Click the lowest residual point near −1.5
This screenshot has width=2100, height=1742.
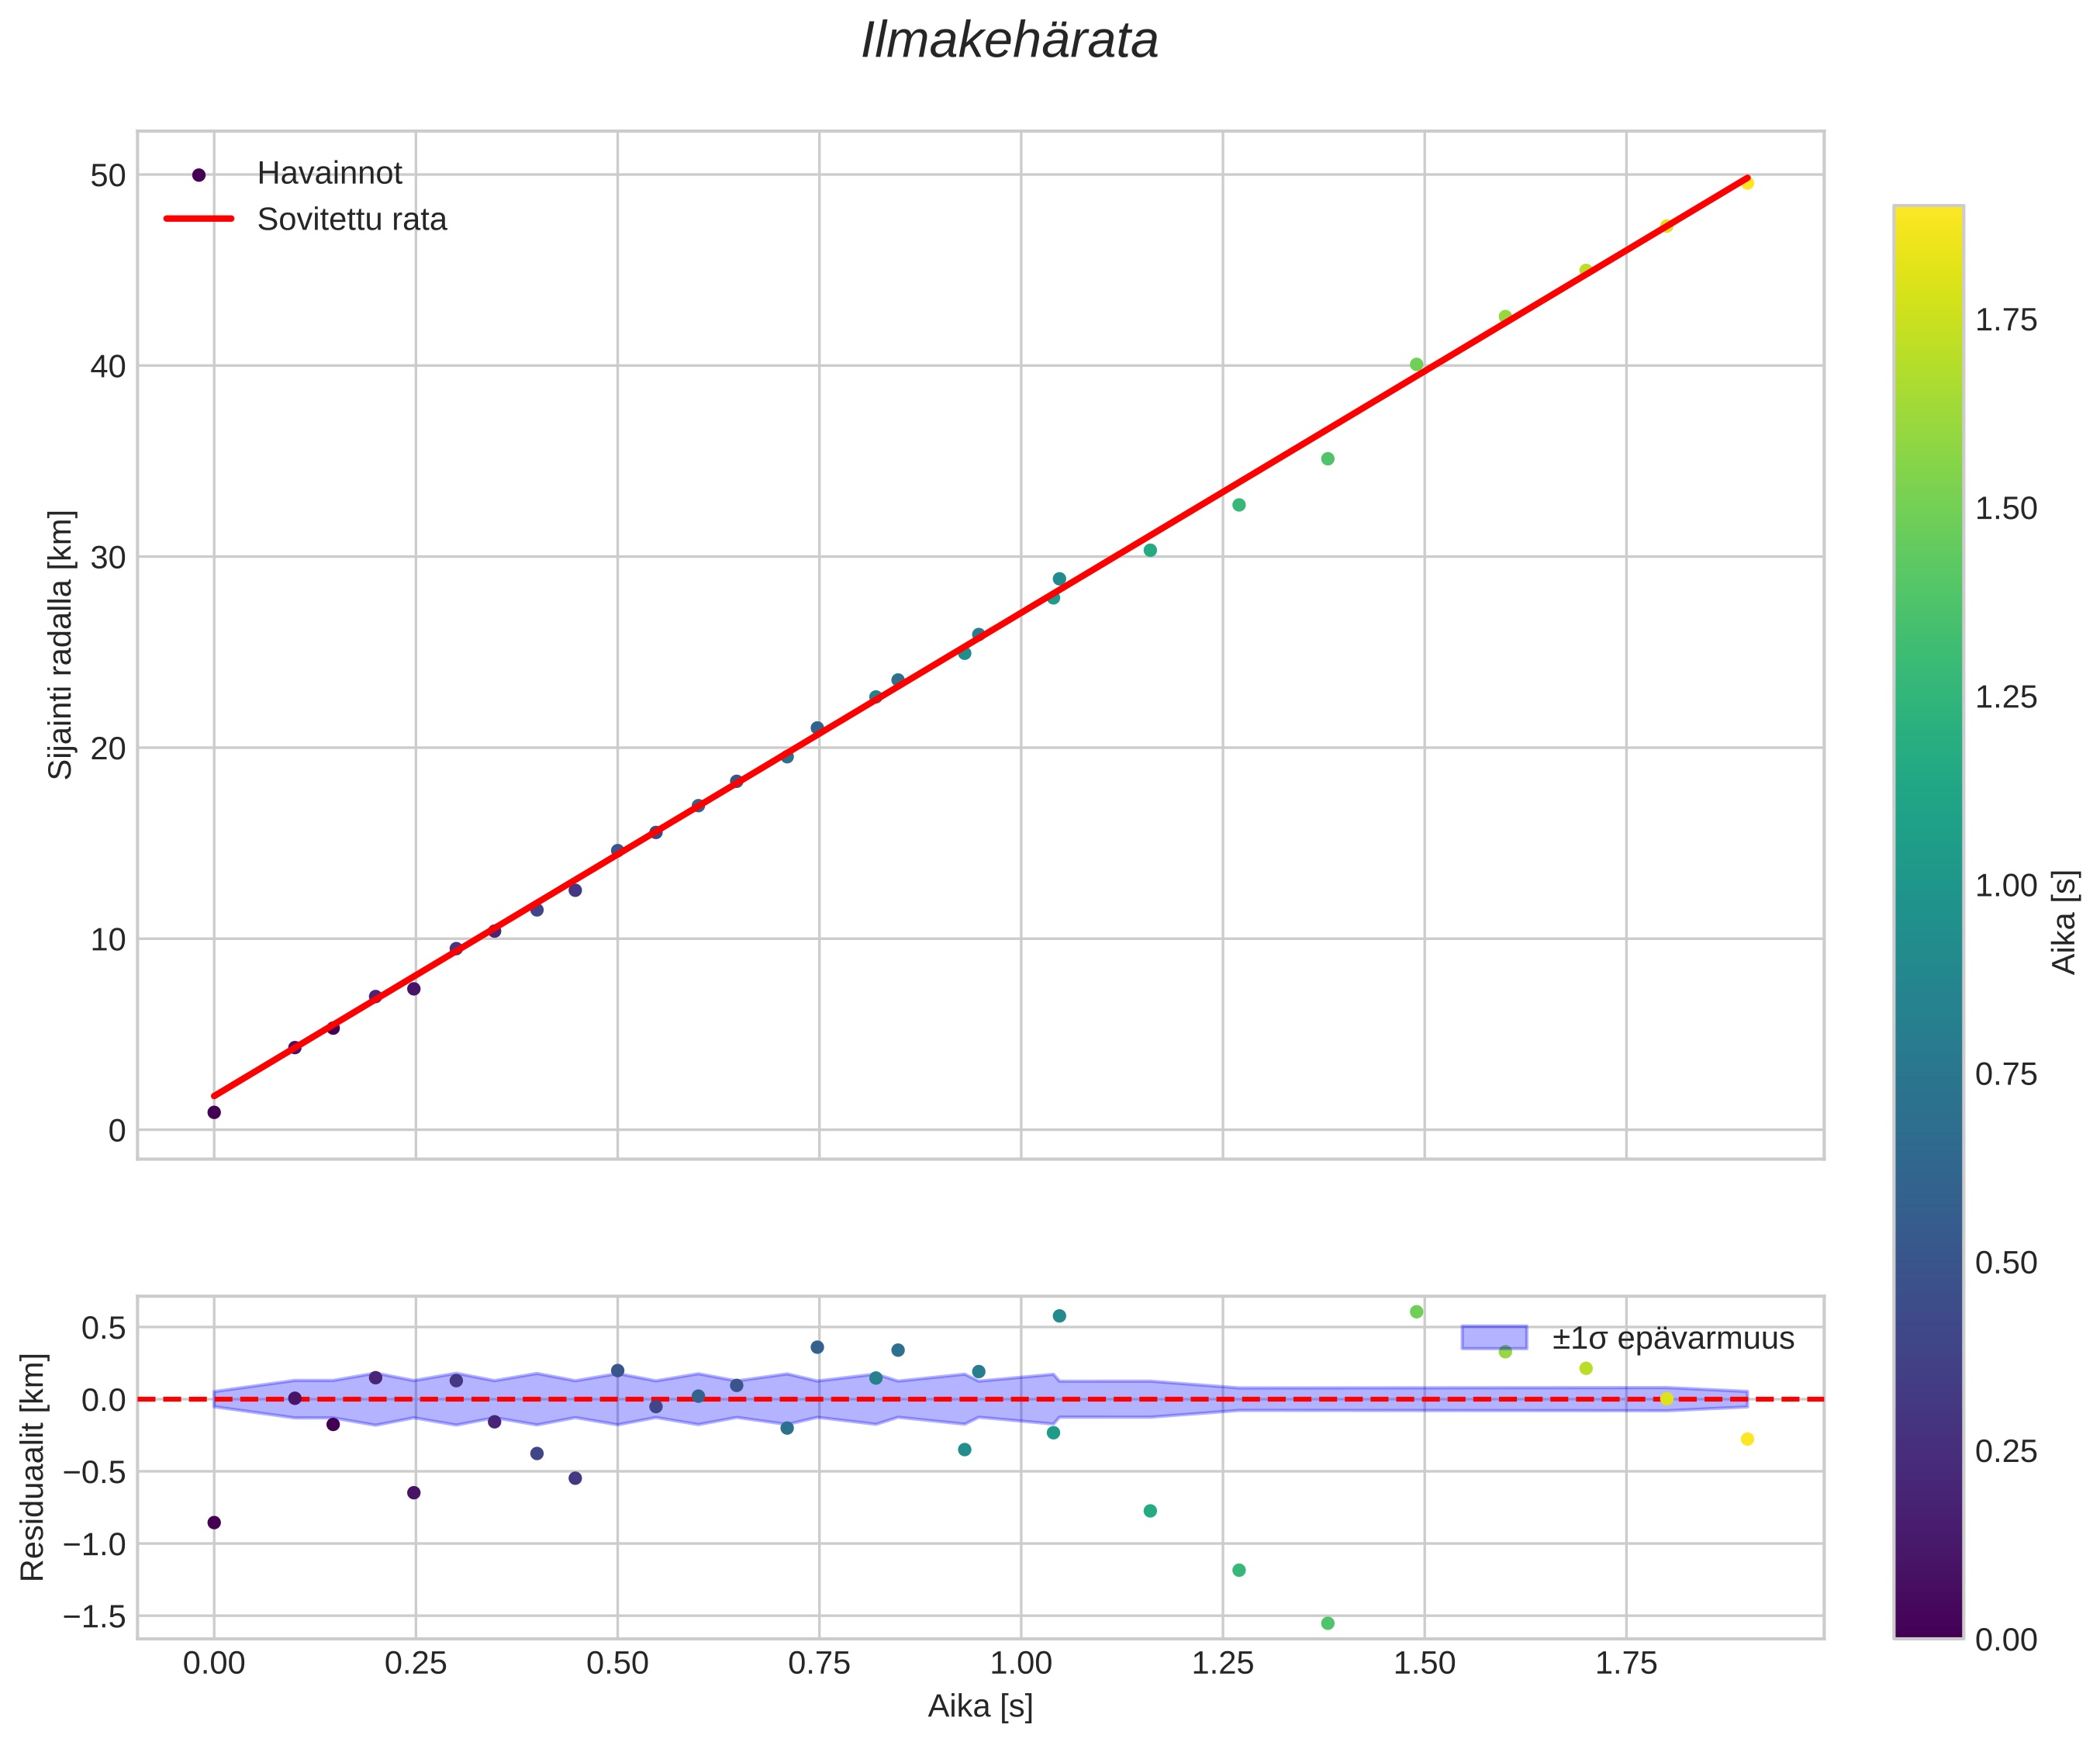tap(1328, 1623)
